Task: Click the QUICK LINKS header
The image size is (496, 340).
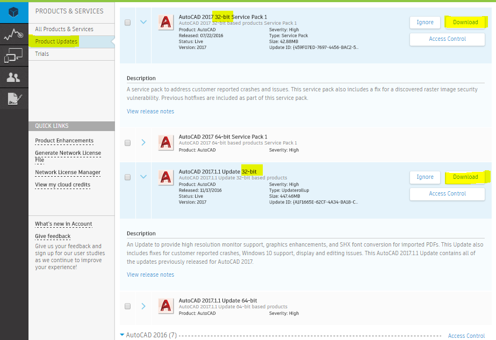Action: 71,126
